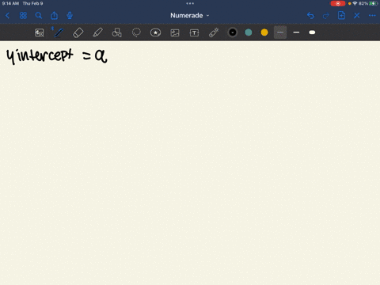Screen dimensions: 380x285
Task: Select the Text box tool
Action: click(194, 32)
